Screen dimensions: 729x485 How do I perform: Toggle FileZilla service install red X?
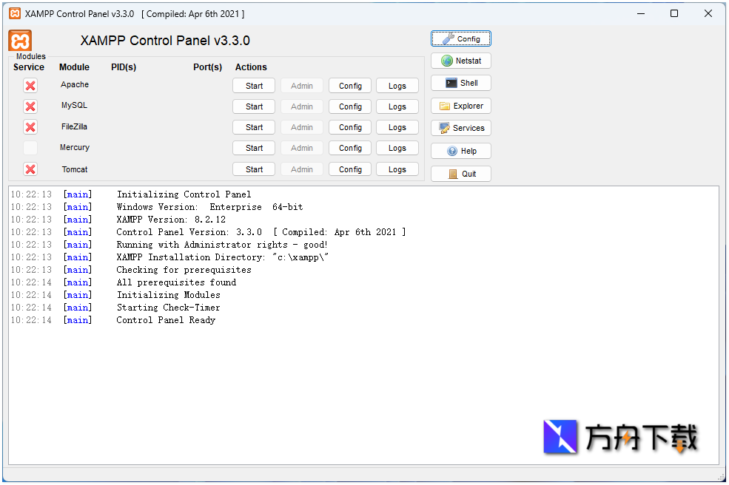pyautogui.click(x=30, y=127)
